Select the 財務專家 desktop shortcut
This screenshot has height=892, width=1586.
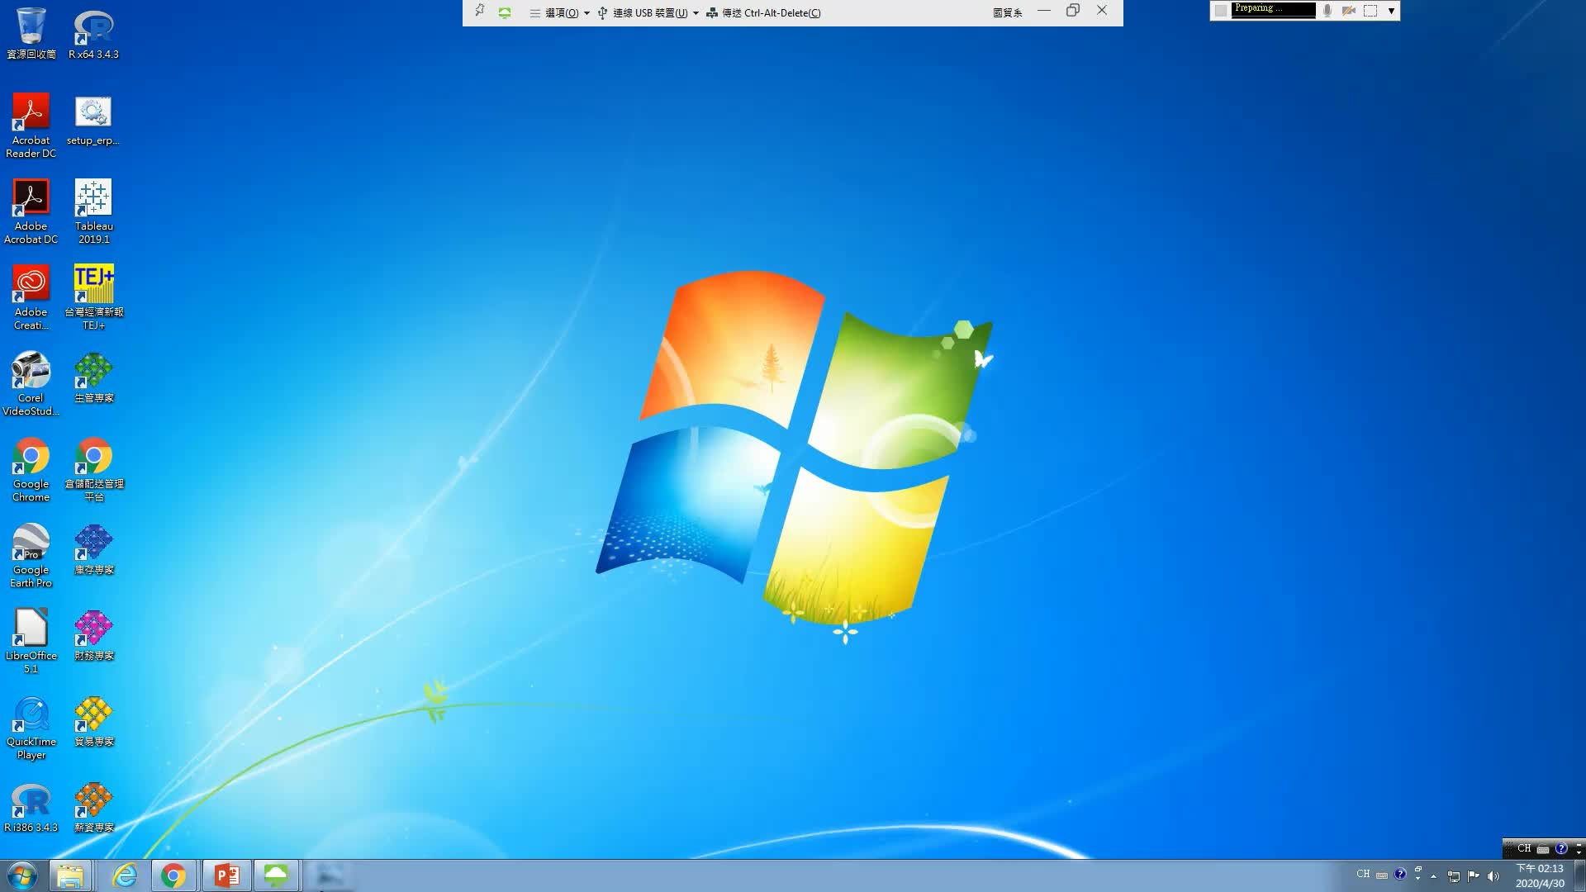click(93, 636)
